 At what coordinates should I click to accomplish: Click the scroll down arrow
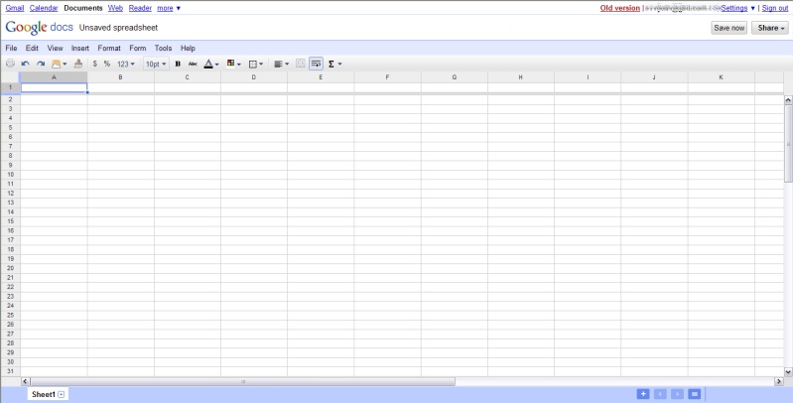click(788, 371)
